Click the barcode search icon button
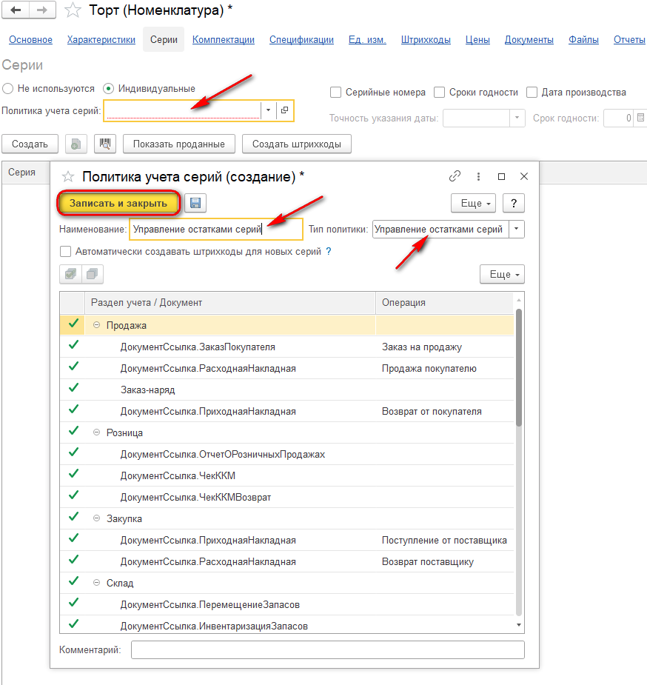Screen dimensions: 647x685 coord(105,144)
